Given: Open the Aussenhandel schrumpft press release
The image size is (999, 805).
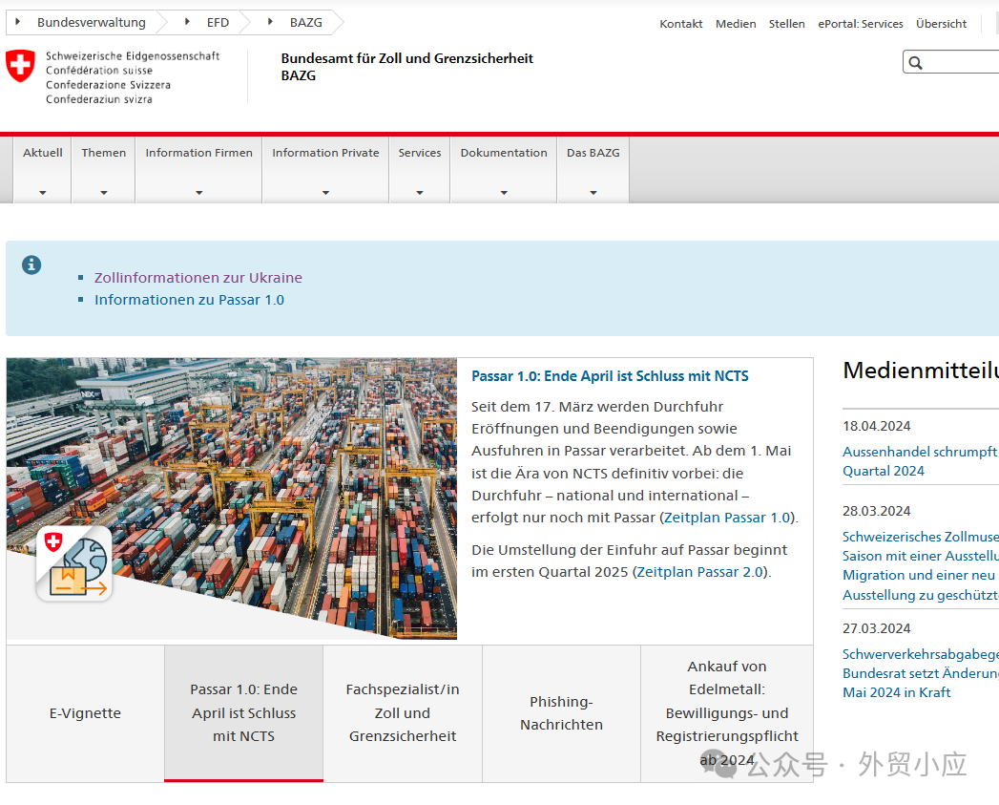Looking at the screenshot, I should tap(921, 461).
